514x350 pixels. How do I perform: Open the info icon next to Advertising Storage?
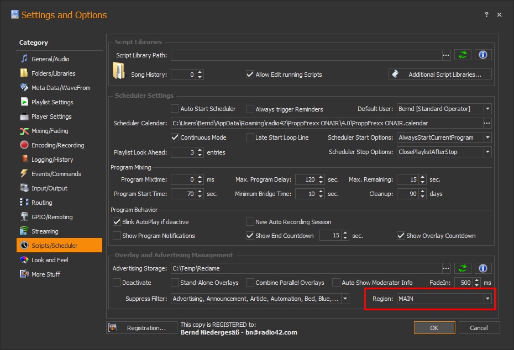click(x=482, y=268)
